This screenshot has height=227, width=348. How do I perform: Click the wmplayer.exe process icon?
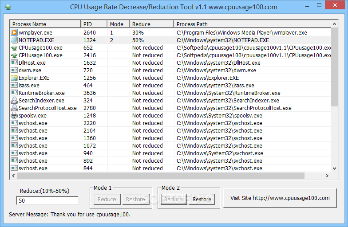pyautogui.click(x=14, y=32)
